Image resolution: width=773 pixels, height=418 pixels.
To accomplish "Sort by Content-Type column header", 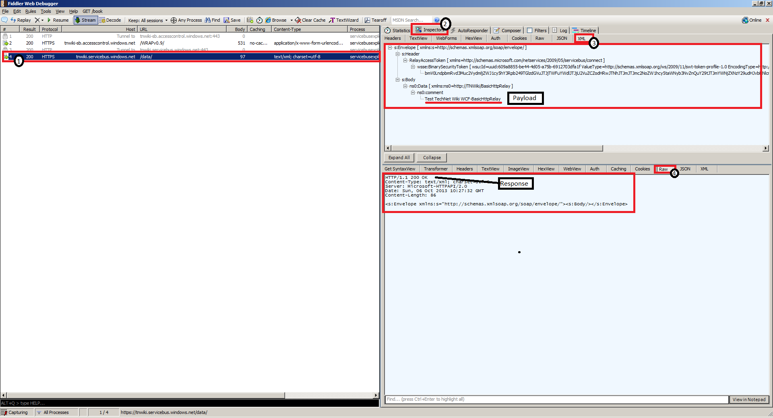I will tap(309, 29).
